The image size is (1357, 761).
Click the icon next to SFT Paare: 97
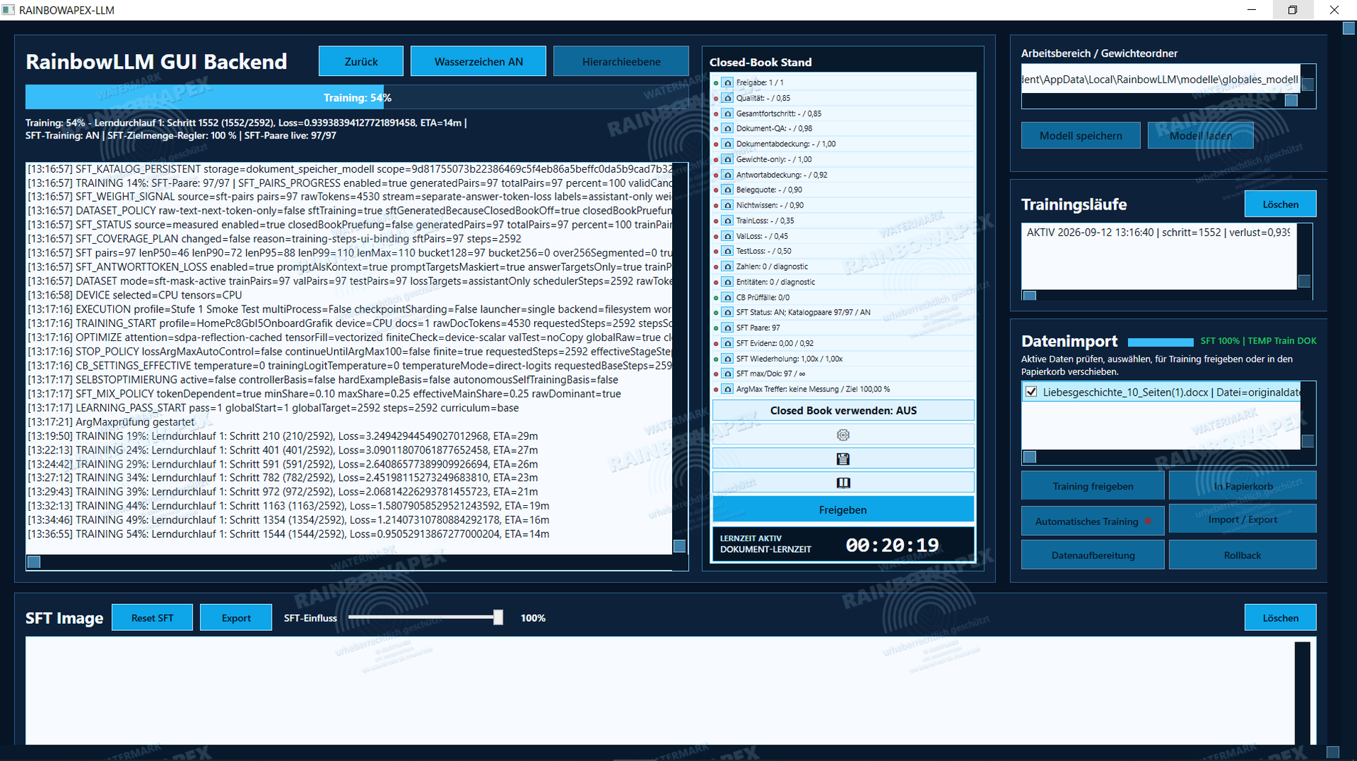[728, 328]
